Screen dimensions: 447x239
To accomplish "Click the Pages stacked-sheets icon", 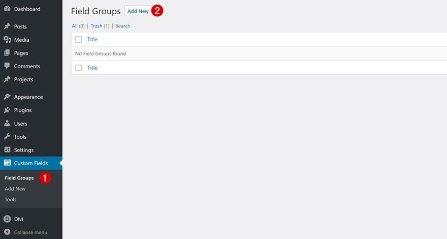I will coord(7,53).
